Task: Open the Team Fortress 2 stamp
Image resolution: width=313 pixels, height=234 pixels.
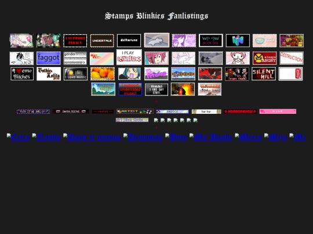Action: [210, 89]
